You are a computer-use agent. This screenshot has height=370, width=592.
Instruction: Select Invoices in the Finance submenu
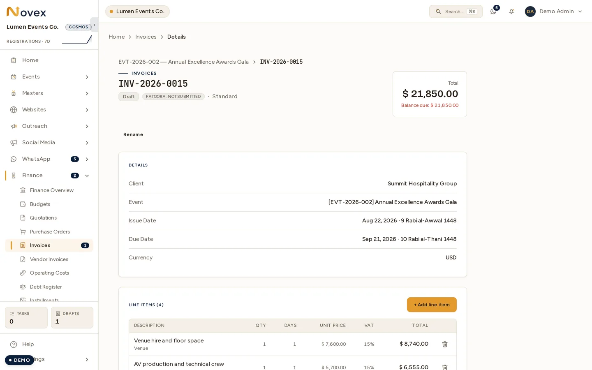(x=49, y=245)
